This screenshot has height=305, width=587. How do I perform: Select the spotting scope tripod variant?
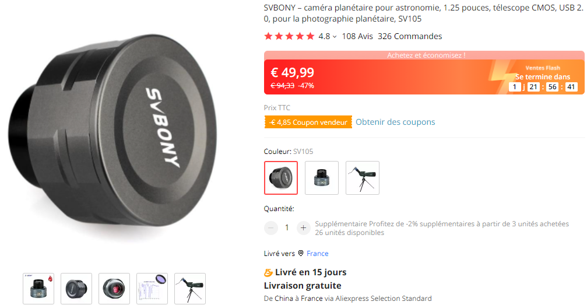click(363, 178)
